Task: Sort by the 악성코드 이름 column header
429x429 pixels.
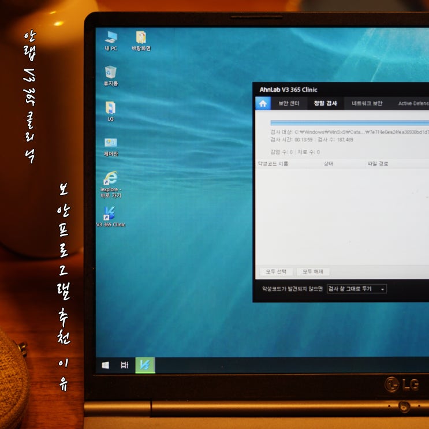Action: click(273, 163)
